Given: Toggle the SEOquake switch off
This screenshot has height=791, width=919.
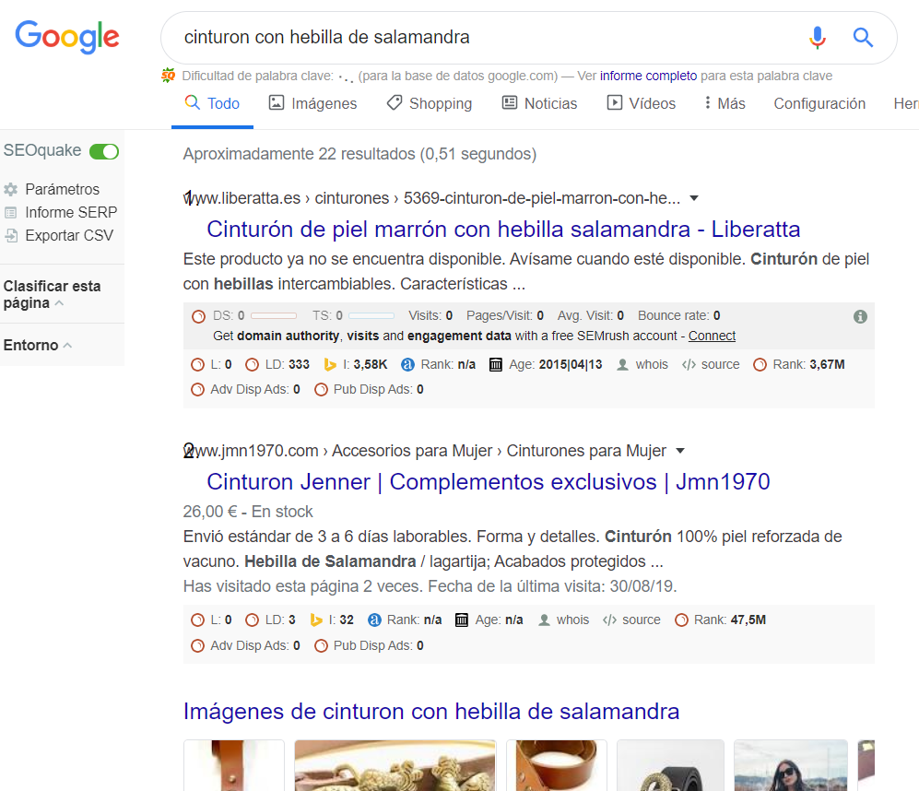Looking at the screenshot, I should (x=104, y=151).
